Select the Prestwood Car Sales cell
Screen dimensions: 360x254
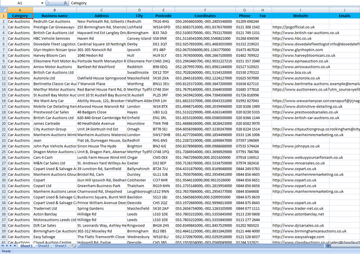[54, 112]
